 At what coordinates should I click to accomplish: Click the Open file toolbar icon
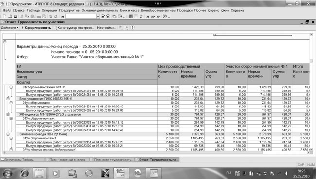pos(10,17)
